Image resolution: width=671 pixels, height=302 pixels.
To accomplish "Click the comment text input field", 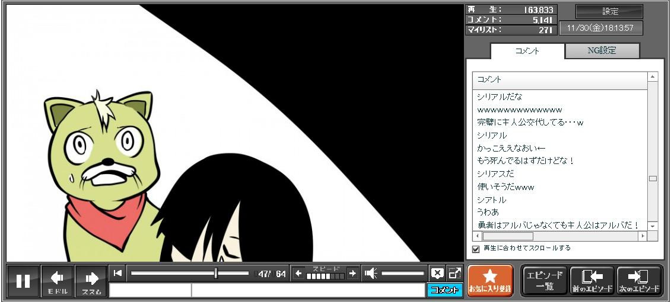I will coord(307,290).
